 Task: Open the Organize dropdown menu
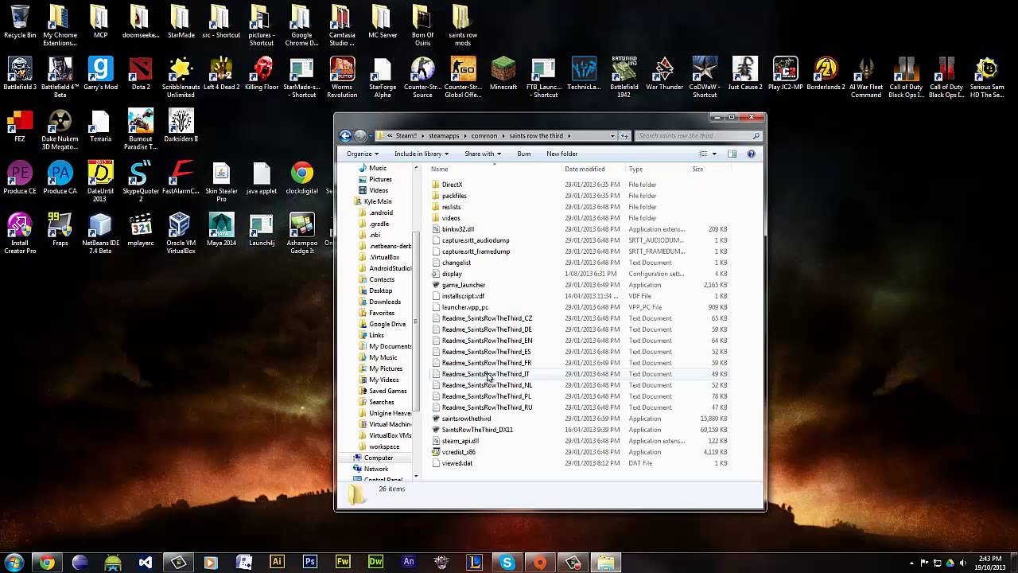[362, 154]
